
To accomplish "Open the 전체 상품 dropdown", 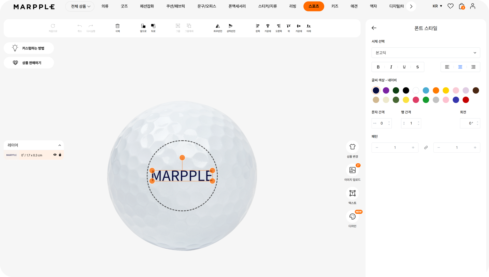I will click(x=80, y=6).
